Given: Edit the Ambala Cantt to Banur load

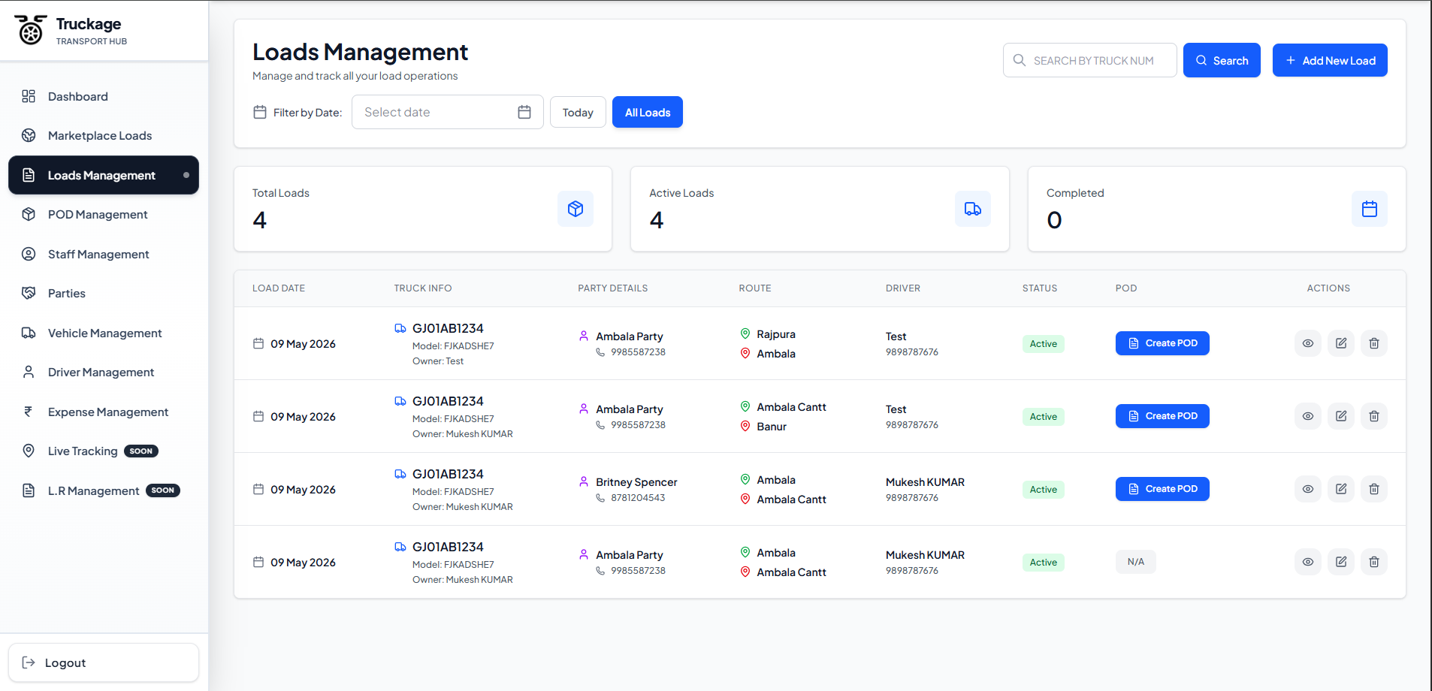Looking at the screenshot, I should coord(1341,416).
